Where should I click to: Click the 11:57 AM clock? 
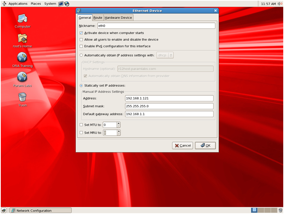click(268, 4)
